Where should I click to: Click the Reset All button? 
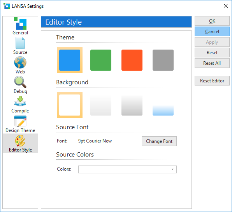point(212,63)
